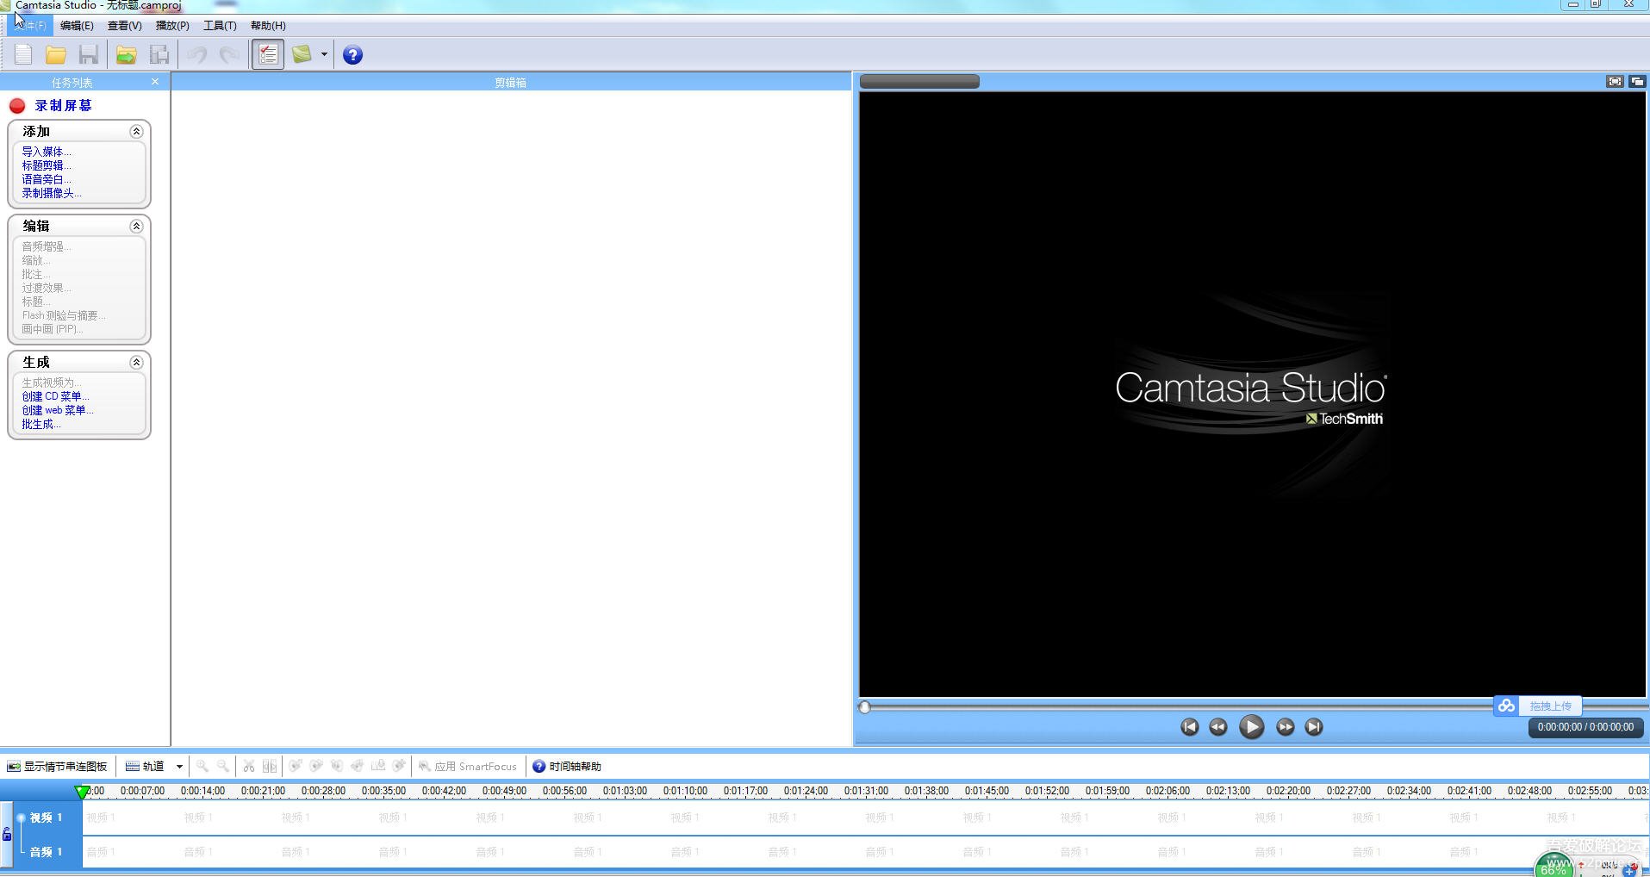1650x877 pixels.
Task: Collapse the 生成 section
Action: point(136,363)
